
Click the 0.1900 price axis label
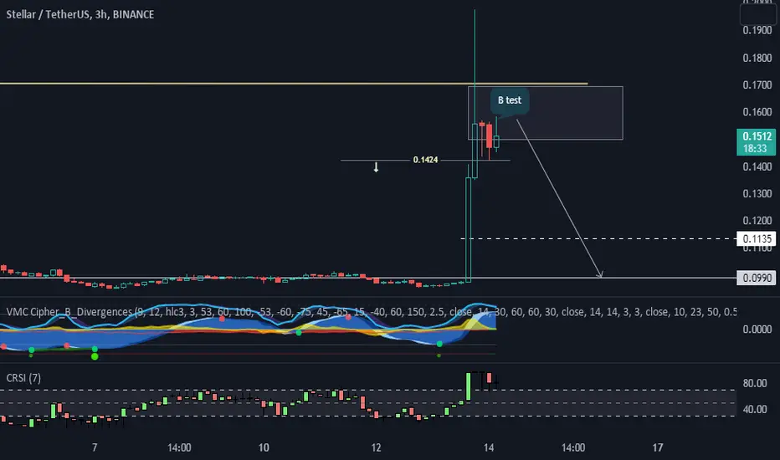click(x=757, y=30)
